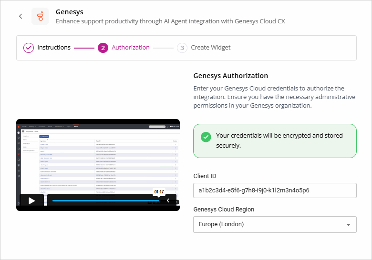Click the Genesys logo icon
The image size is (372, 260).
[40, 16]
